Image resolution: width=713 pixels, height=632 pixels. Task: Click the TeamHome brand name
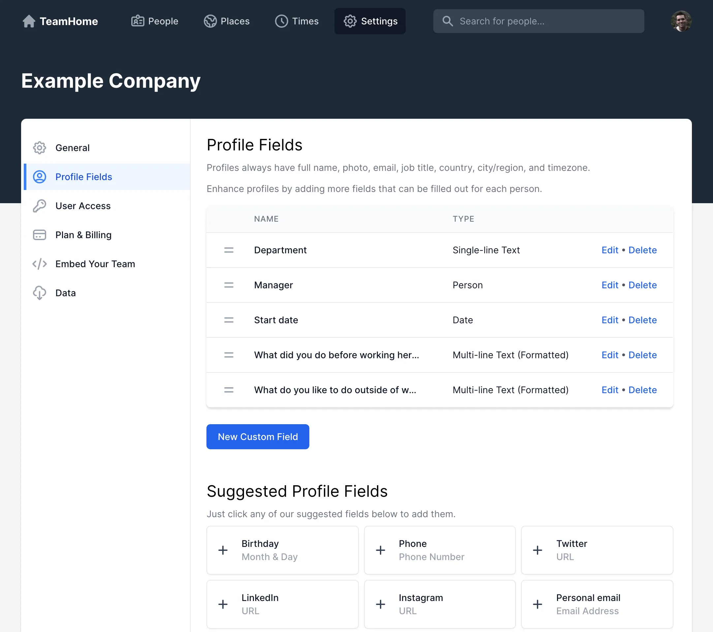[x=69, y=21]
